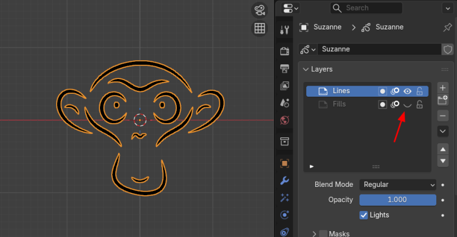Animate the Blend Mode property dot
457x237 pixels.
pos(443,185)
